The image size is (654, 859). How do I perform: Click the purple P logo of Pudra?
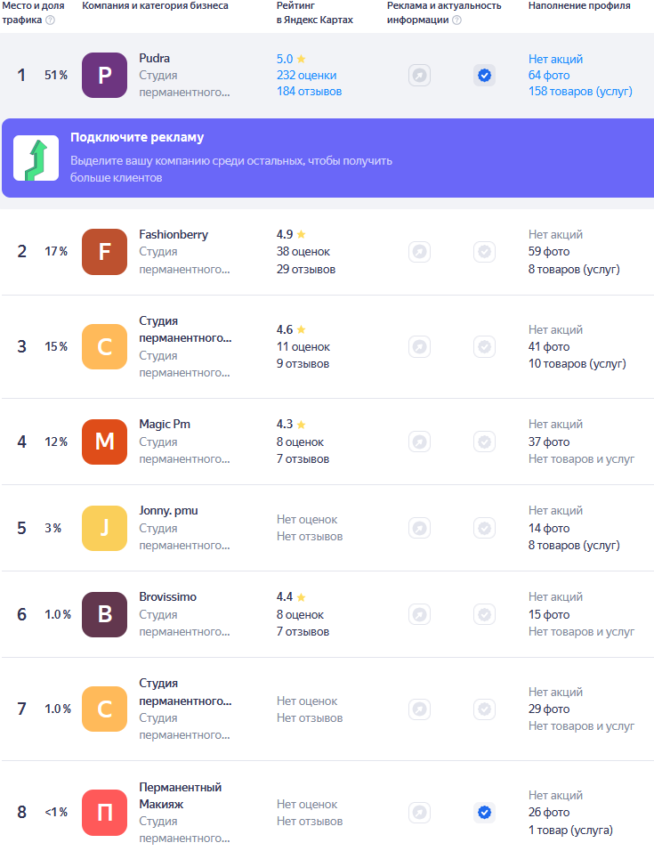pyautogui.click(x=105, y=75)
